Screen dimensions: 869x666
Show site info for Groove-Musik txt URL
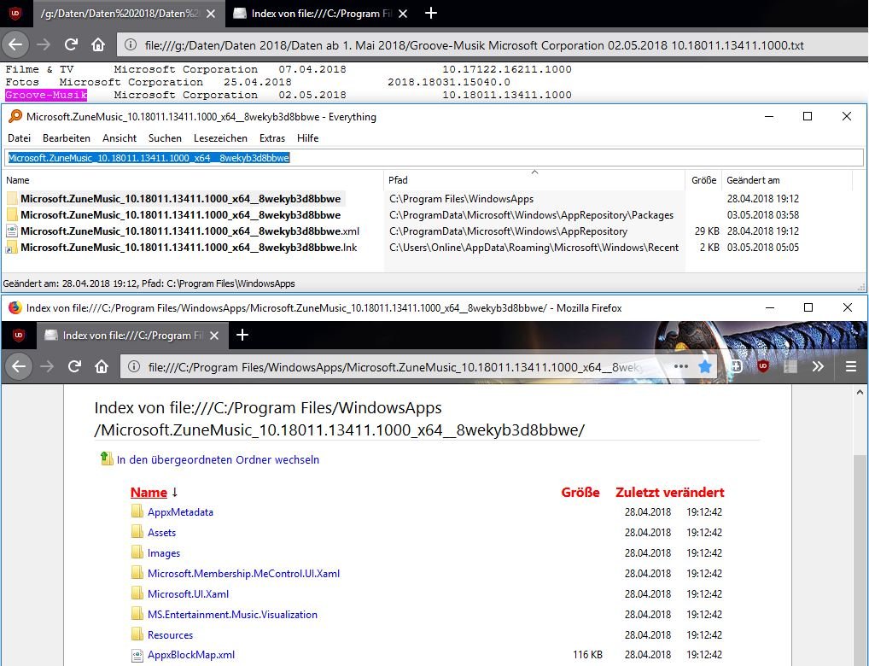pos(131,45)
